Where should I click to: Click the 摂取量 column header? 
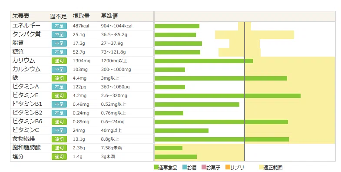81,16
